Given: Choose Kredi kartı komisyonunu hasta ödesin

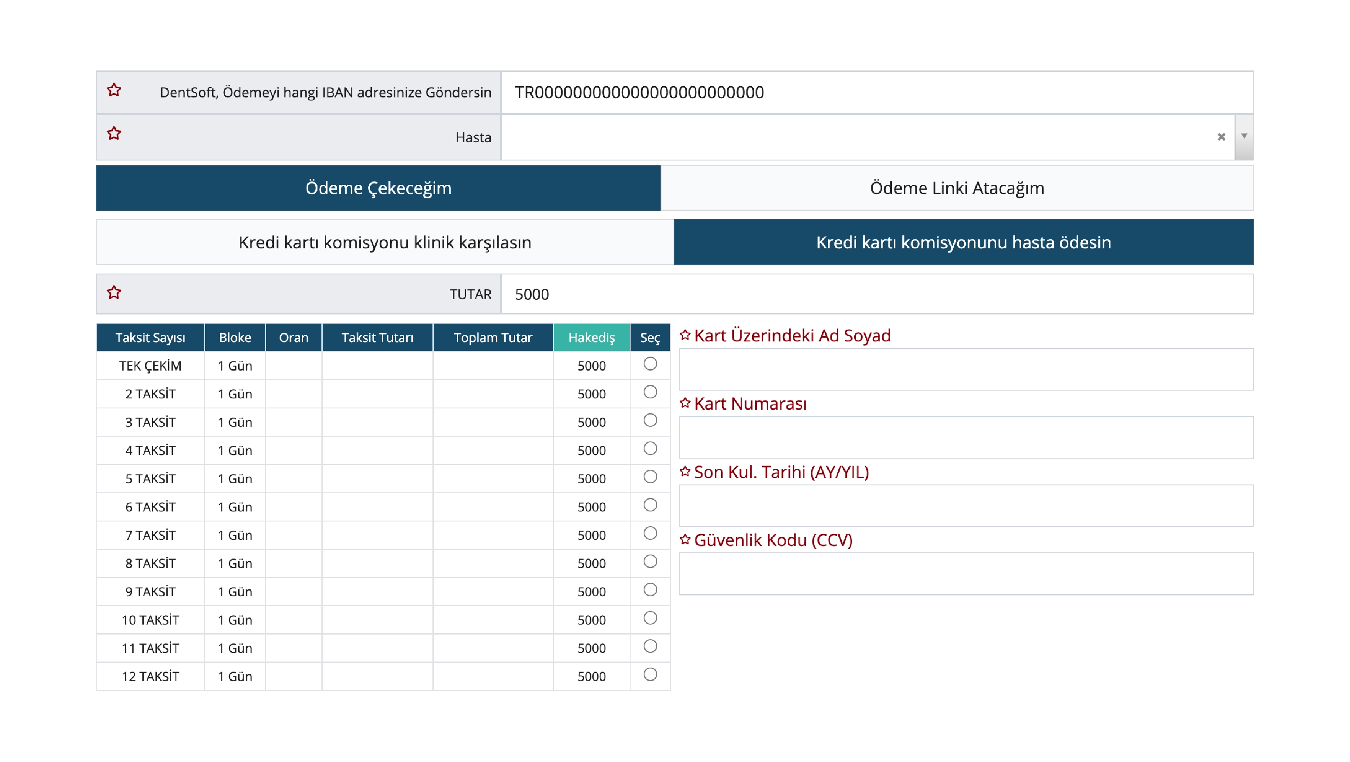Looking at the screenshot, I should pos(963,242).
